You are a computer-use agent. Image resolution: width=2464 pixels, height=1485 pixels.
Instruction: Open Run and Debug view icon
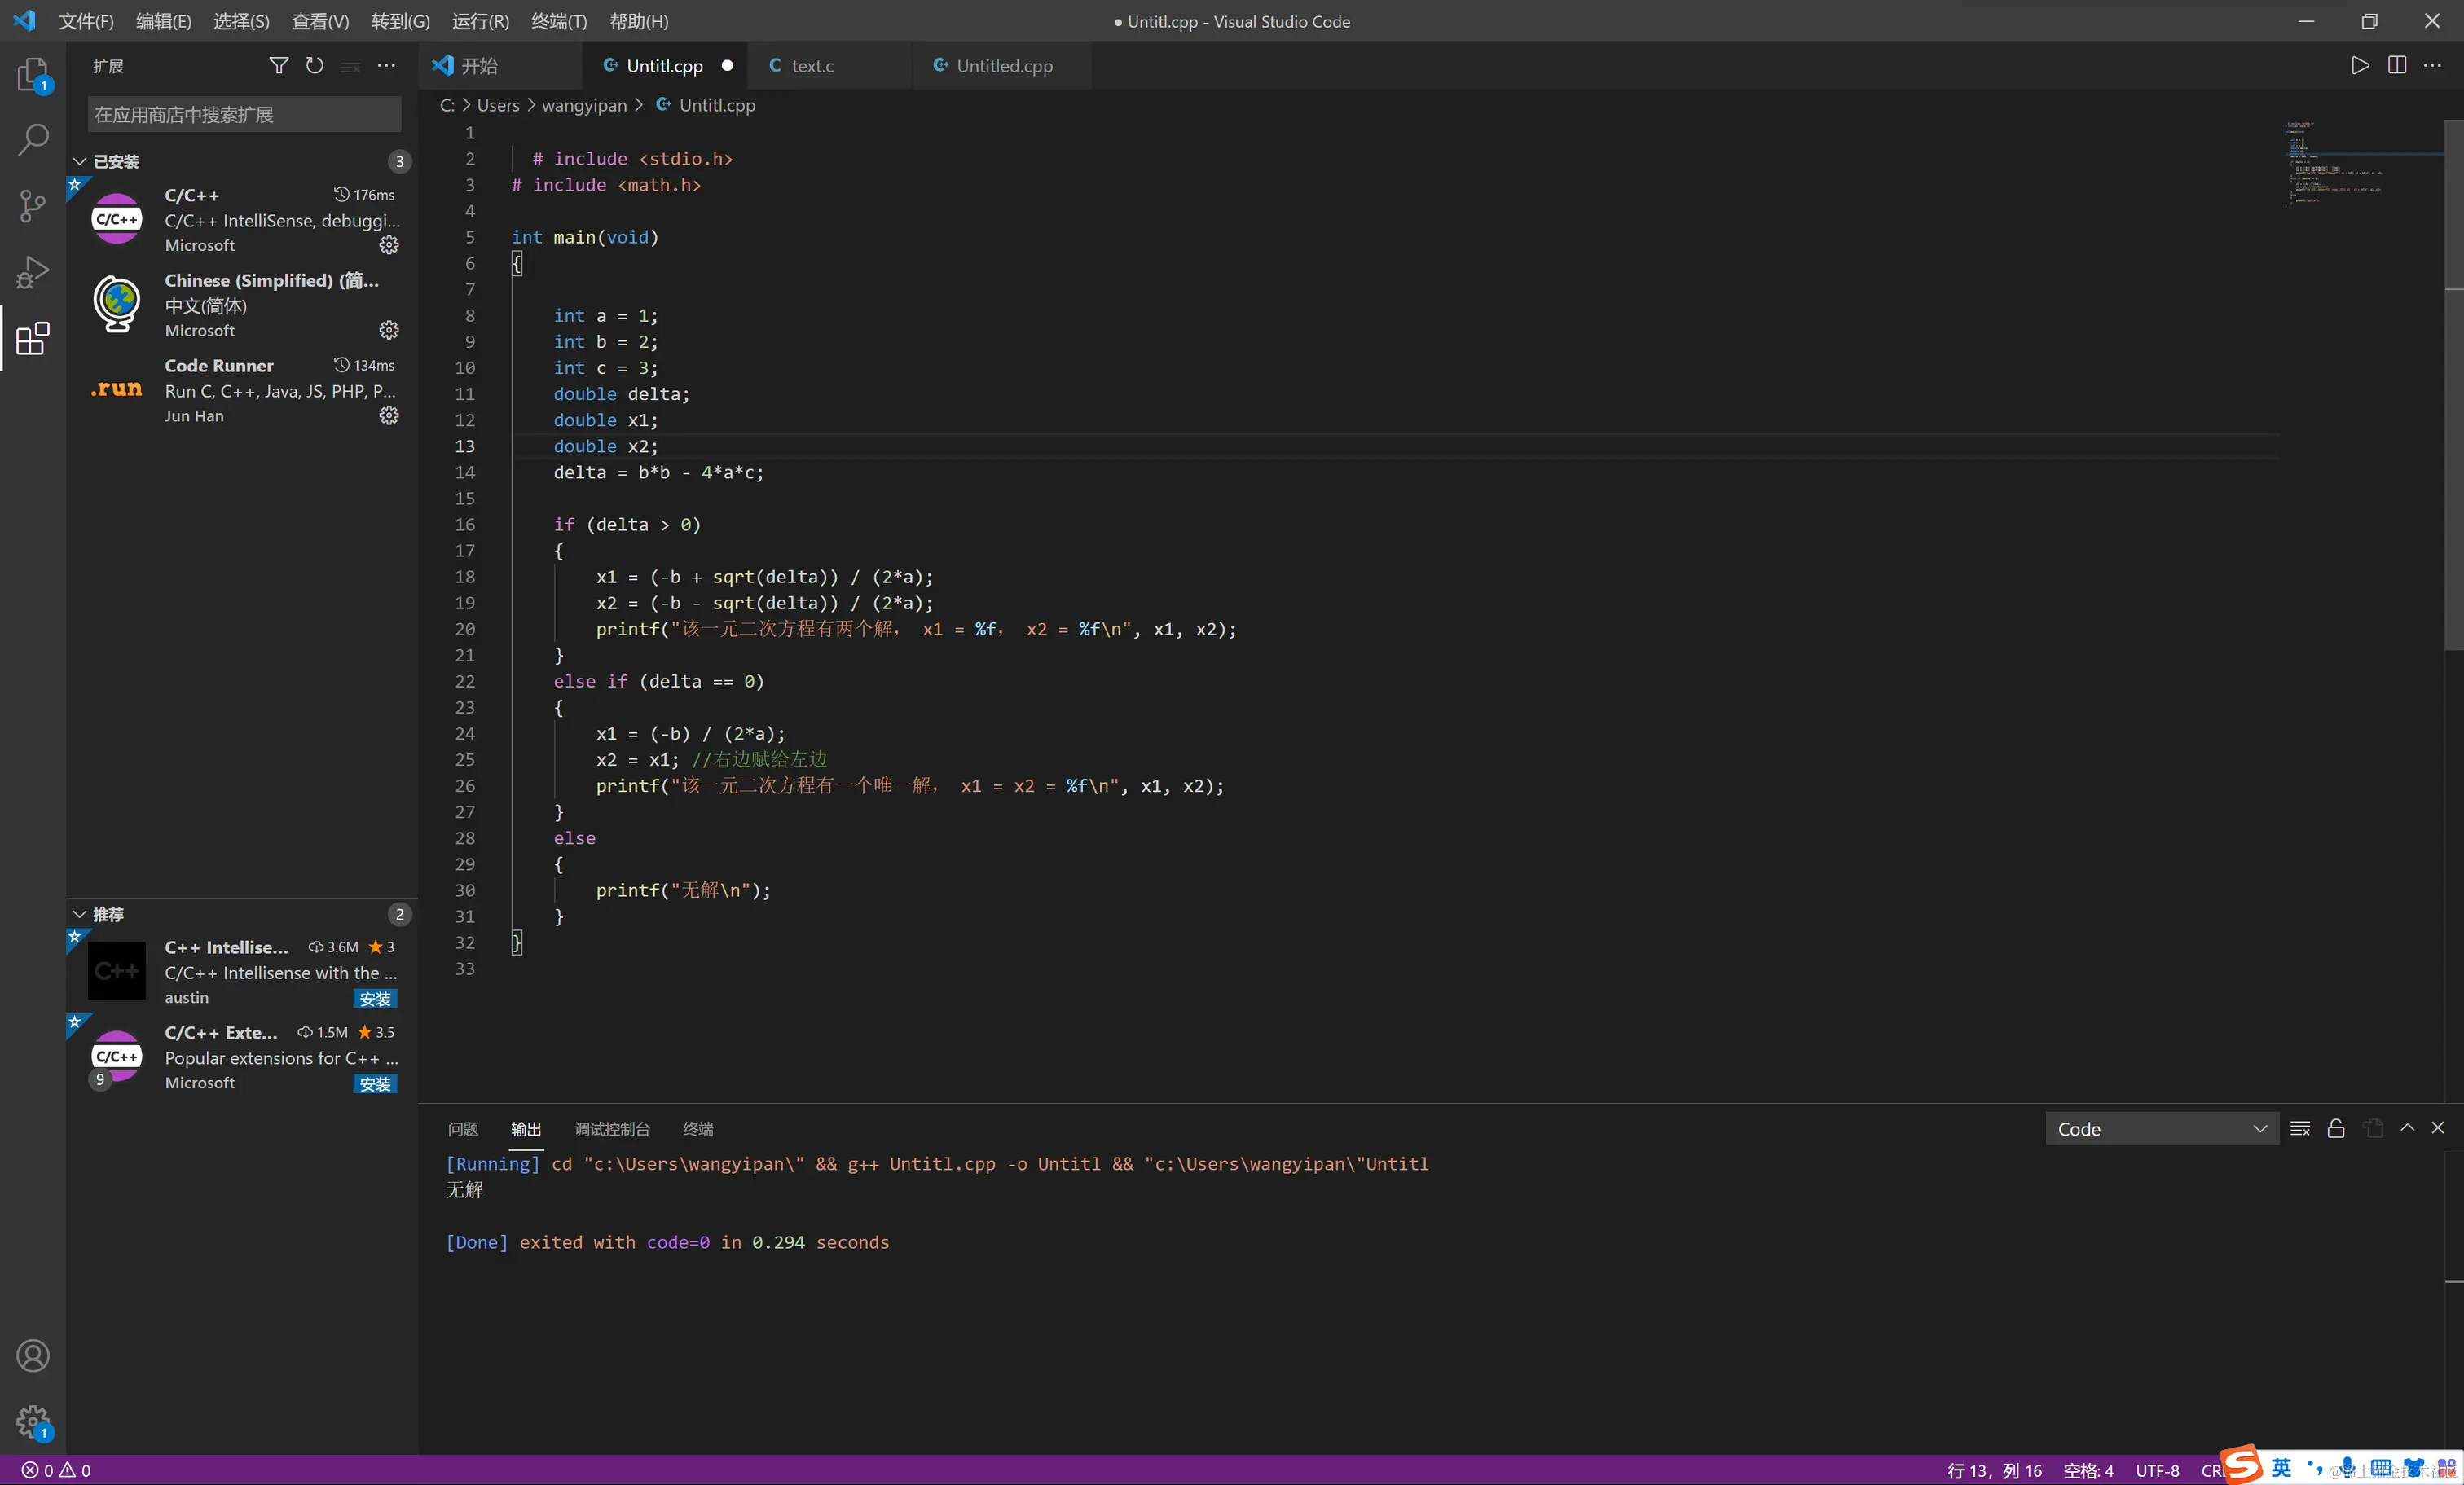point(32,272)
